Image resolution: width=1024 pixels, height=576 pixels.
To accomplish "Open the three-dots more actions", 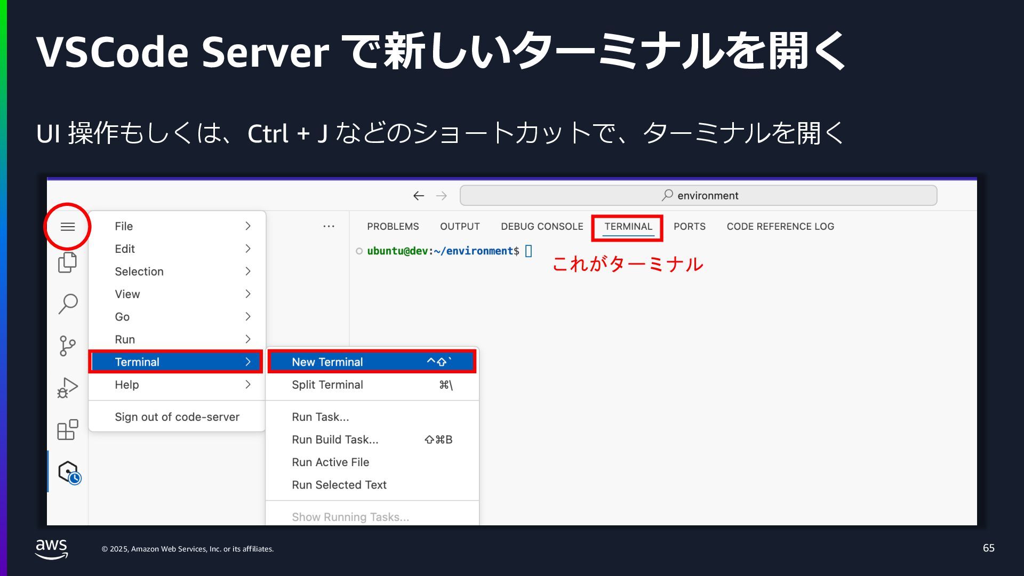I will (x=329, y=226).
